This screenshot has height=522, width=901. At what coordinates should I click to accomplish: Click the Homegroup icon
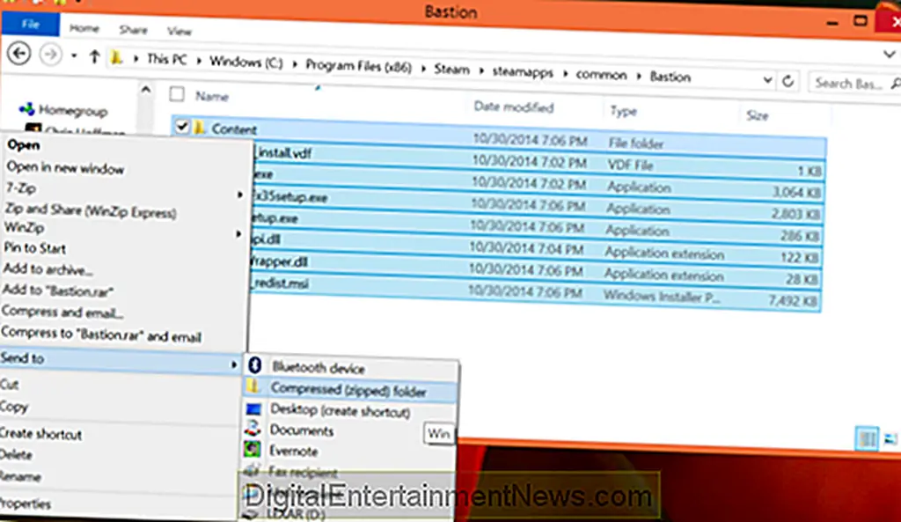26,108
